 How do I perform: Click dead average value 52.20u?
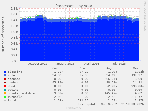[112, 86]
